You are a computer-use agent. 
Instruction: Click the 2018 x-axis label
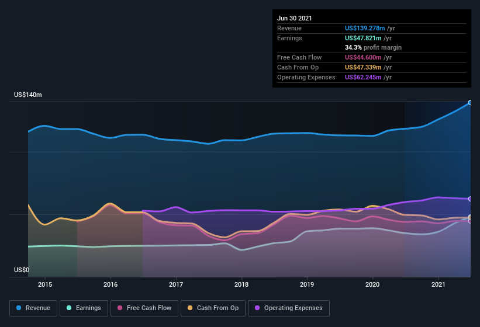click(241, 284)
